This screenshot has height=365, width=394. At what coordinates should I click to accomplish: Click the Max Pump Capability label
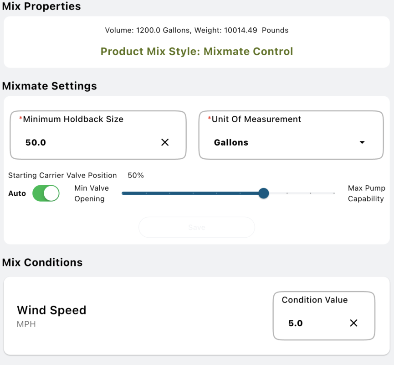point(366,193)
